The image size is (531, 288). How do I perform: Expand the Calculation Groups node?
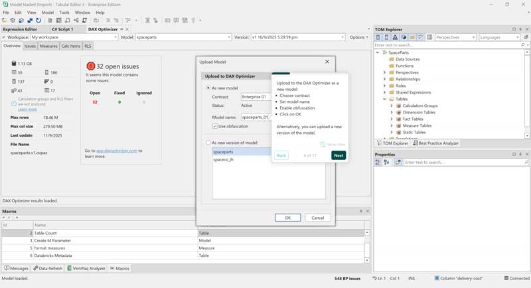(392, 106)
